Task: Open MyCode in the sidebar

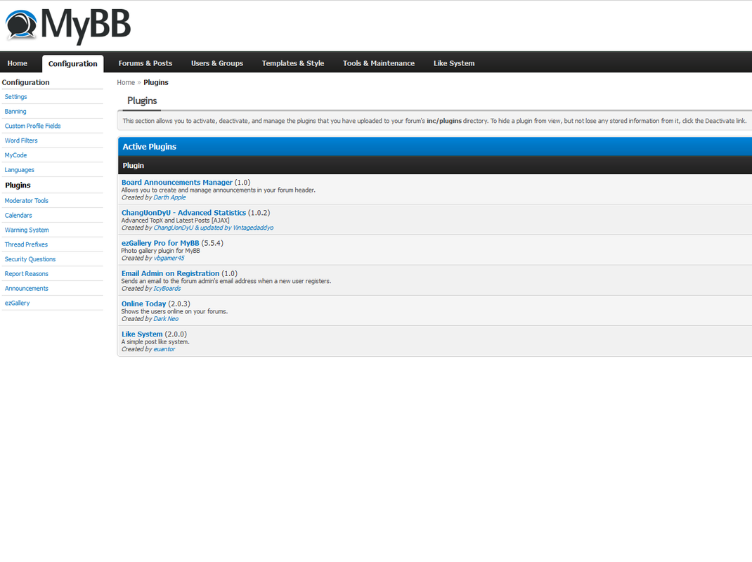Action: 16,155
